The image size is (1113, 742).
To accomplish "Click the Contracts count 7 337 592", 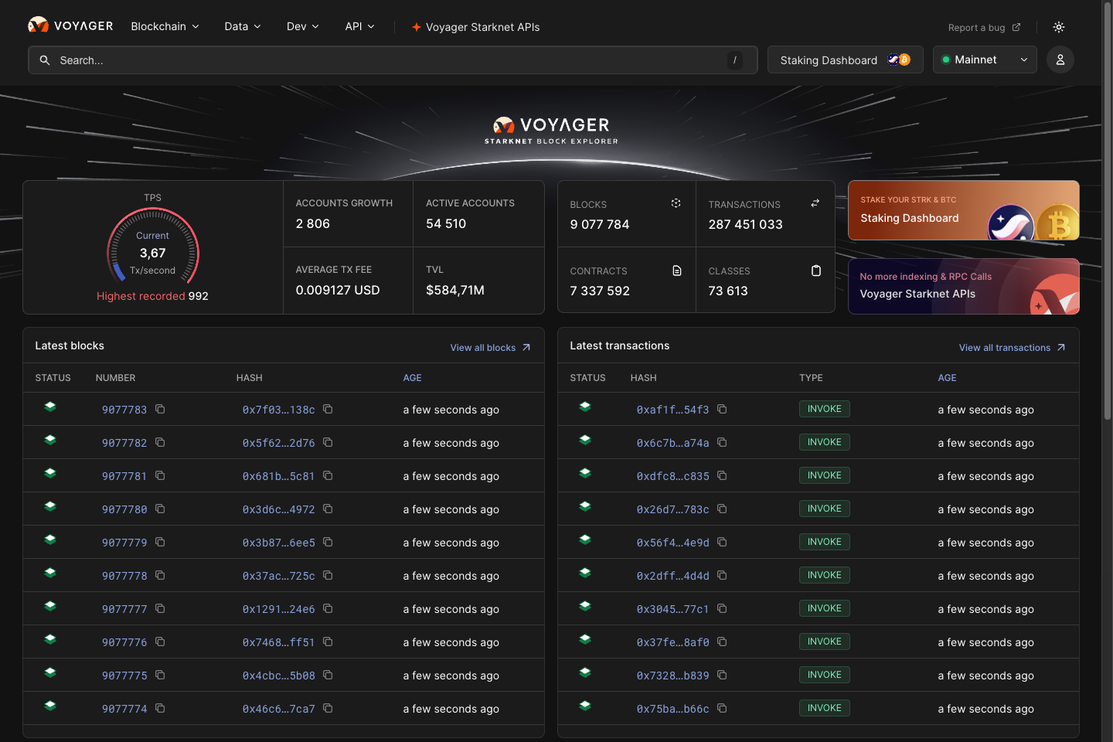I will click(600, 291).
